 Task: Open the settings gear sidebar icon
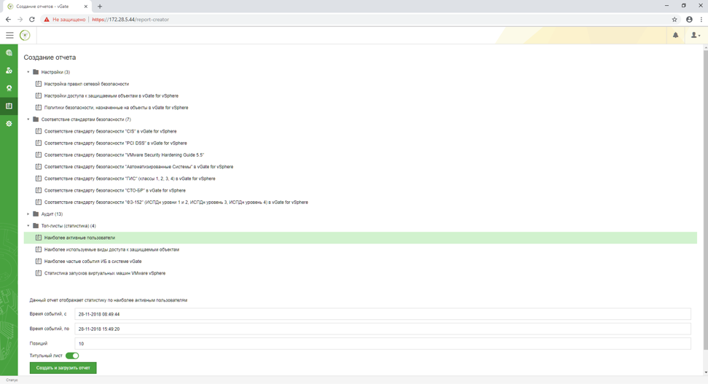(9, 123)
